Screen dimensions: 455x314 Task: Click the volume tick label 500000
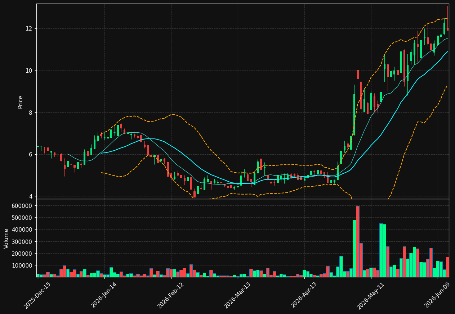coord(22,218)
